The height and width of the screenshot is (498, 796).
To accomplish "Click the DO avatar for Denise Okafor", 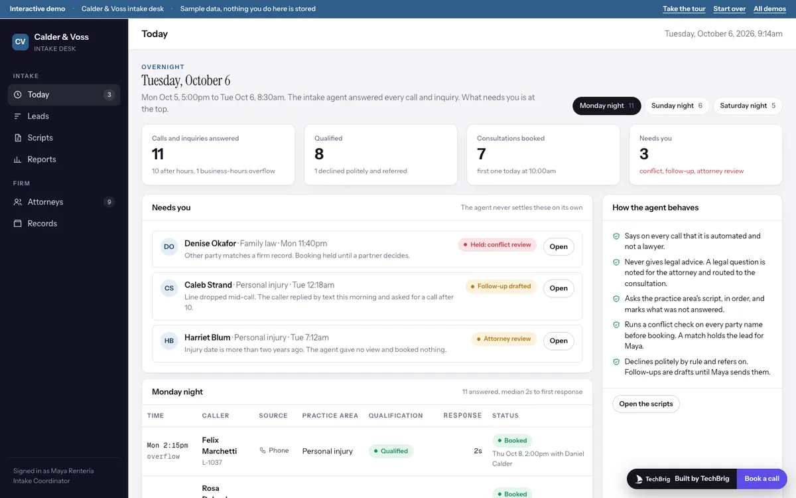I will (169, 247).
